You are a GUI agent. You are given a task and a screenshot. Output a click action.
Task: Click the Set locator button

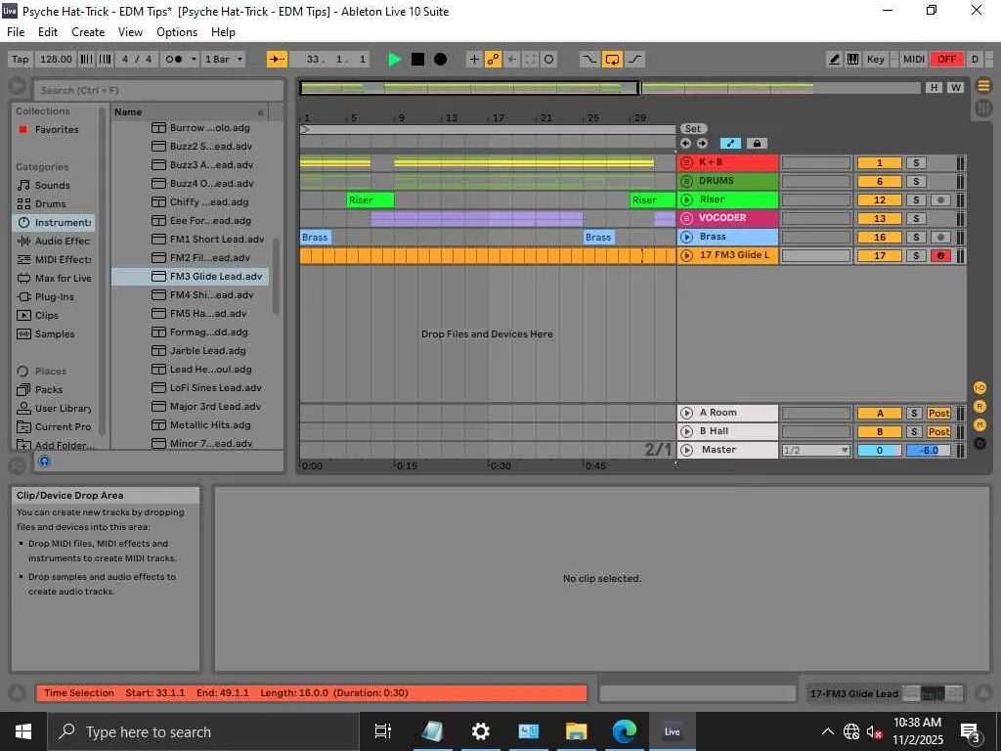693,128
